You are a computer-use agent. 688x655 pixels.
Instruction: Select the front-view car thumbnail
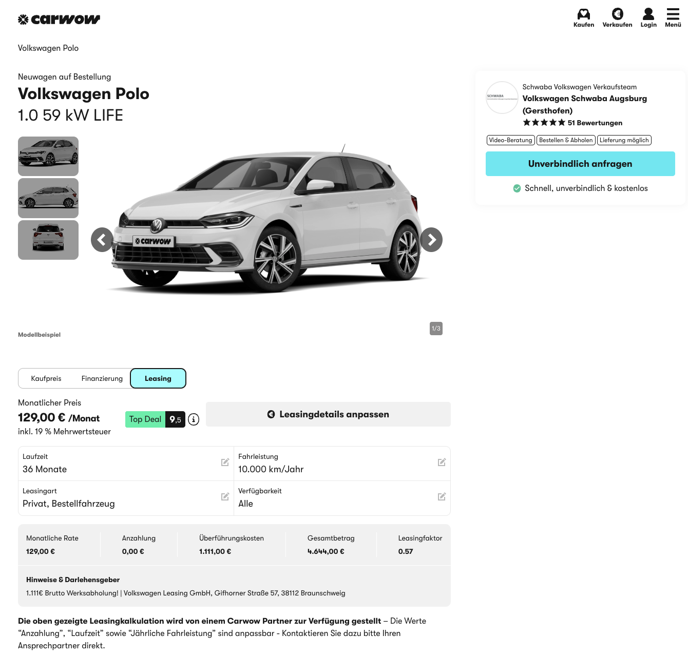point(48,156)
